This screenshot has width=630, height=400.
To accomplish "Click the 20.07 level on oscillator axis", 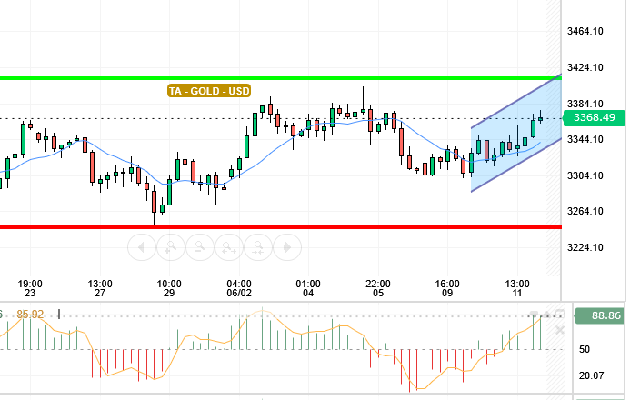I will pos(591,375).
